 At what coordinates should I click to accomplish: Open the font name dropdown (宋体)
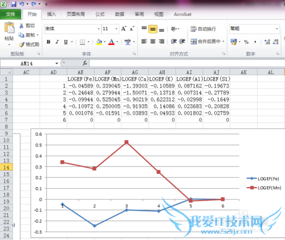coord(99,29)
